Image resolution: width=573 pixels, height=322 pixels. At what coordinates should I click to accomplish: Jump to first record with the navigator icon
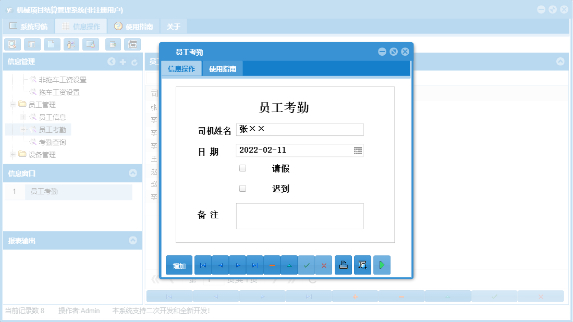203,265
